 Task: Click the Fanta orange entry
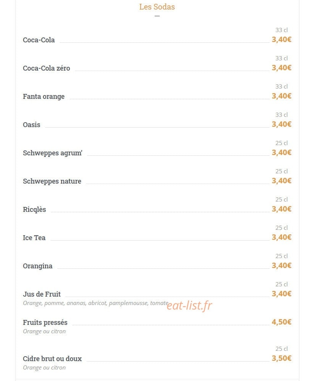[44, 97]
